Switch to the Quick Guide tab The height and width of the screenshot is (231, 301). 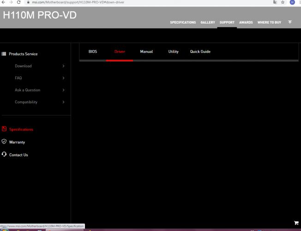coord(200,51)
